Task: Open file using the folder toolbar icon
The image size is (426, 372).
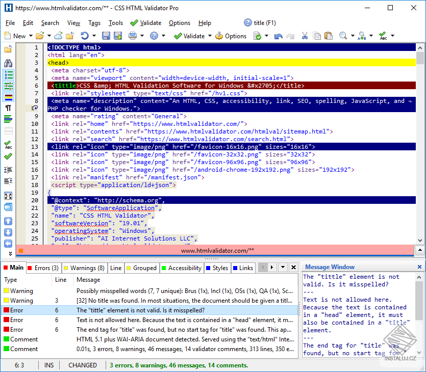Action: tap(40, 36)
